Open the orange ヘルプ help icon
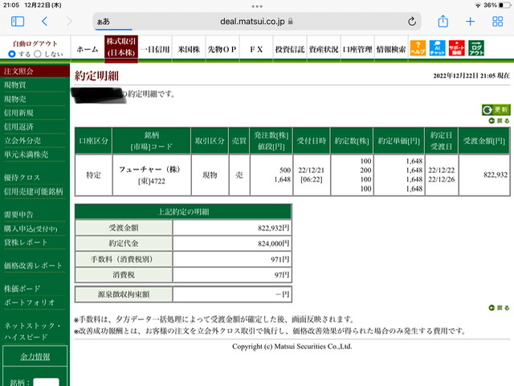The width and height of the screenshot is (514, 386). [418, 48]
